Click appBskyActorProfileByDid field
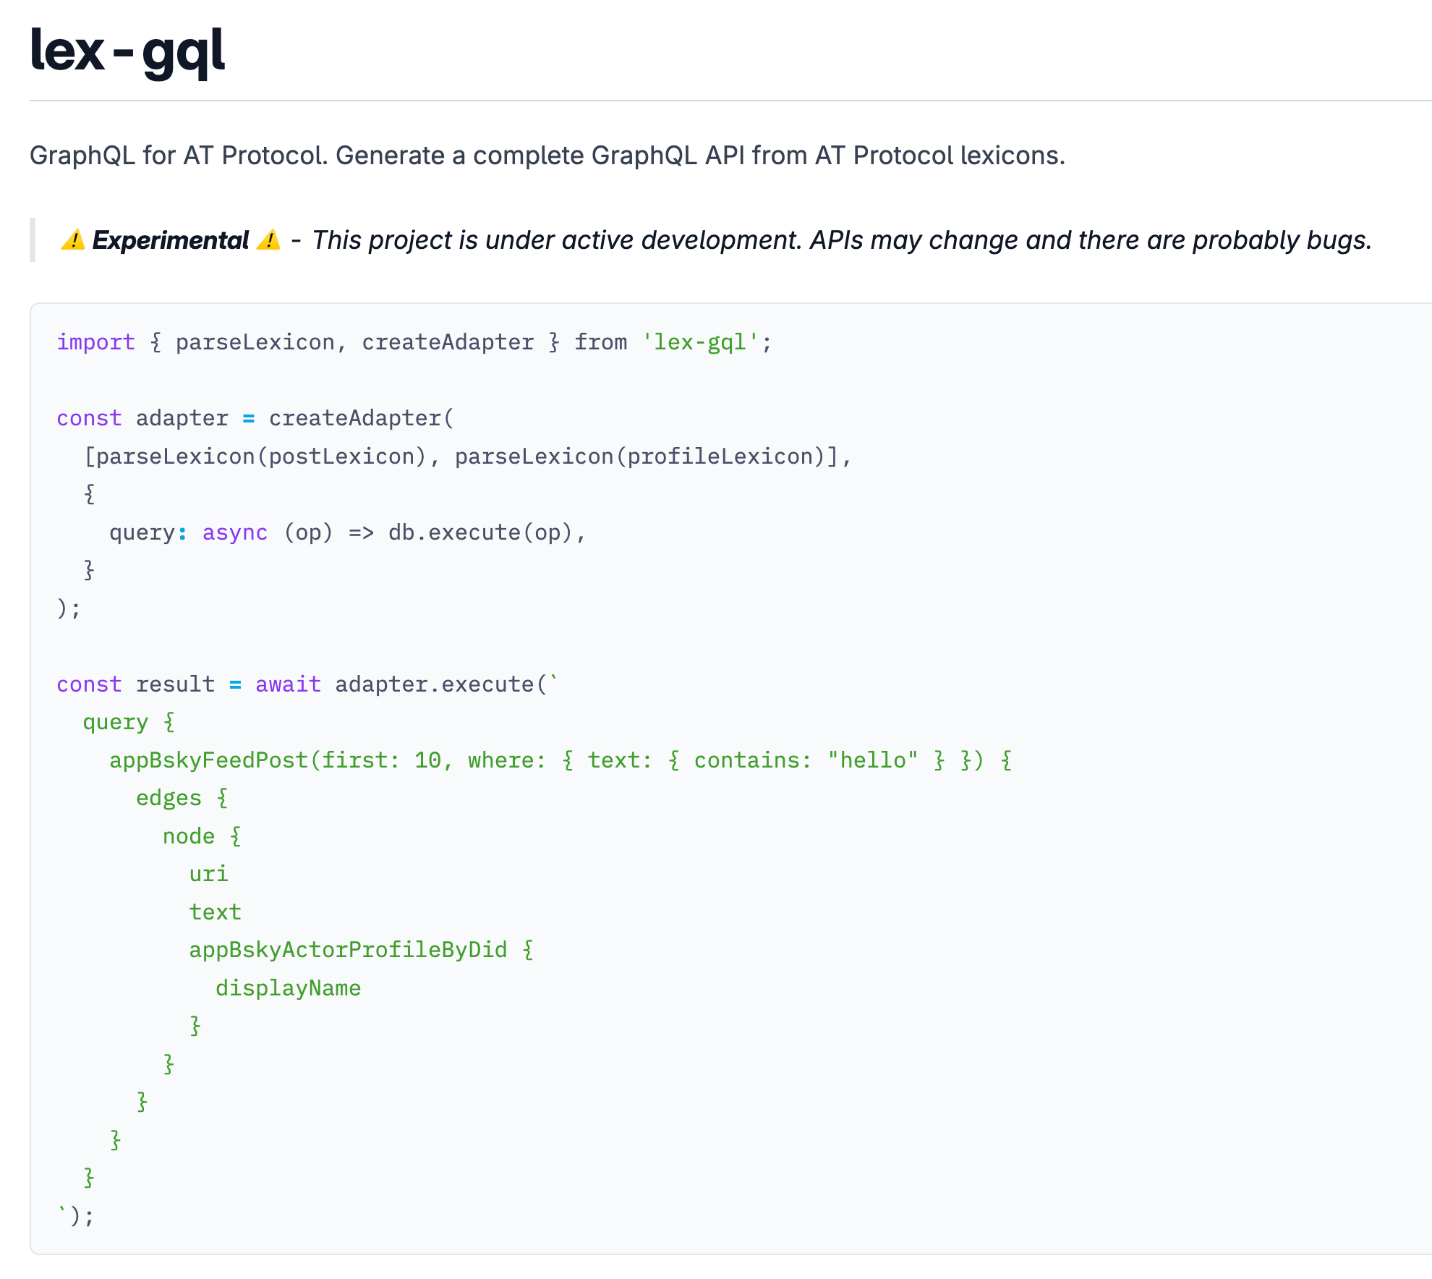 tap(348, 950)
